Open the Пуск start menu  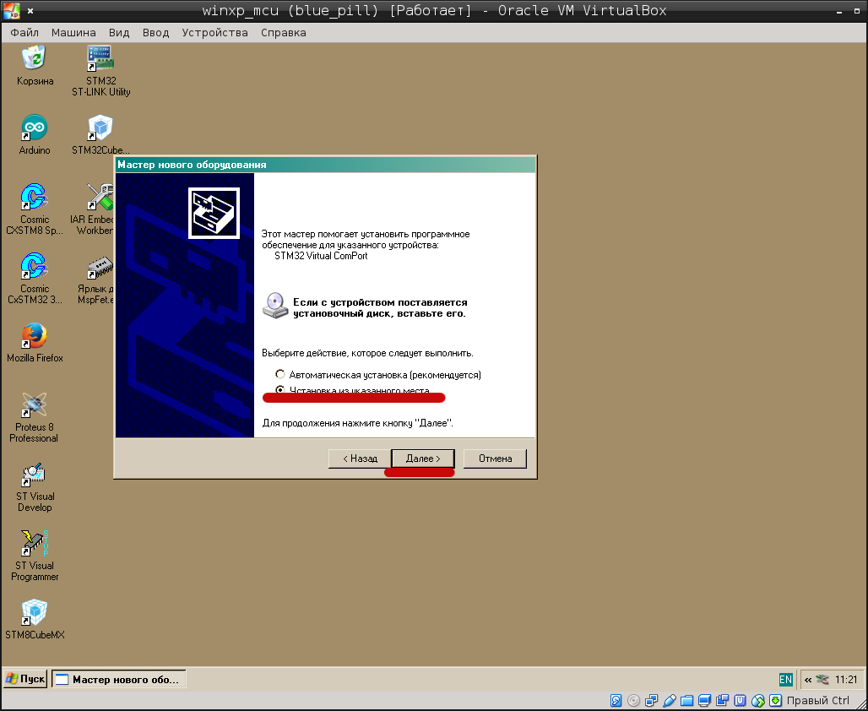point(25,679)
